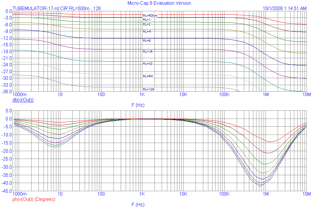Click the -36.0 value on gain axis

tap(6, 91)
